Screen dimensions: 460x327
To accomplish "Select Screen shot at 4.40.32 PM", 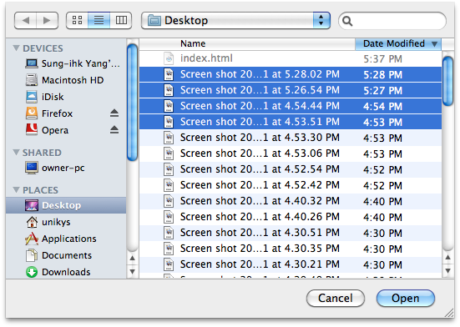I will (x=291, y=201).
